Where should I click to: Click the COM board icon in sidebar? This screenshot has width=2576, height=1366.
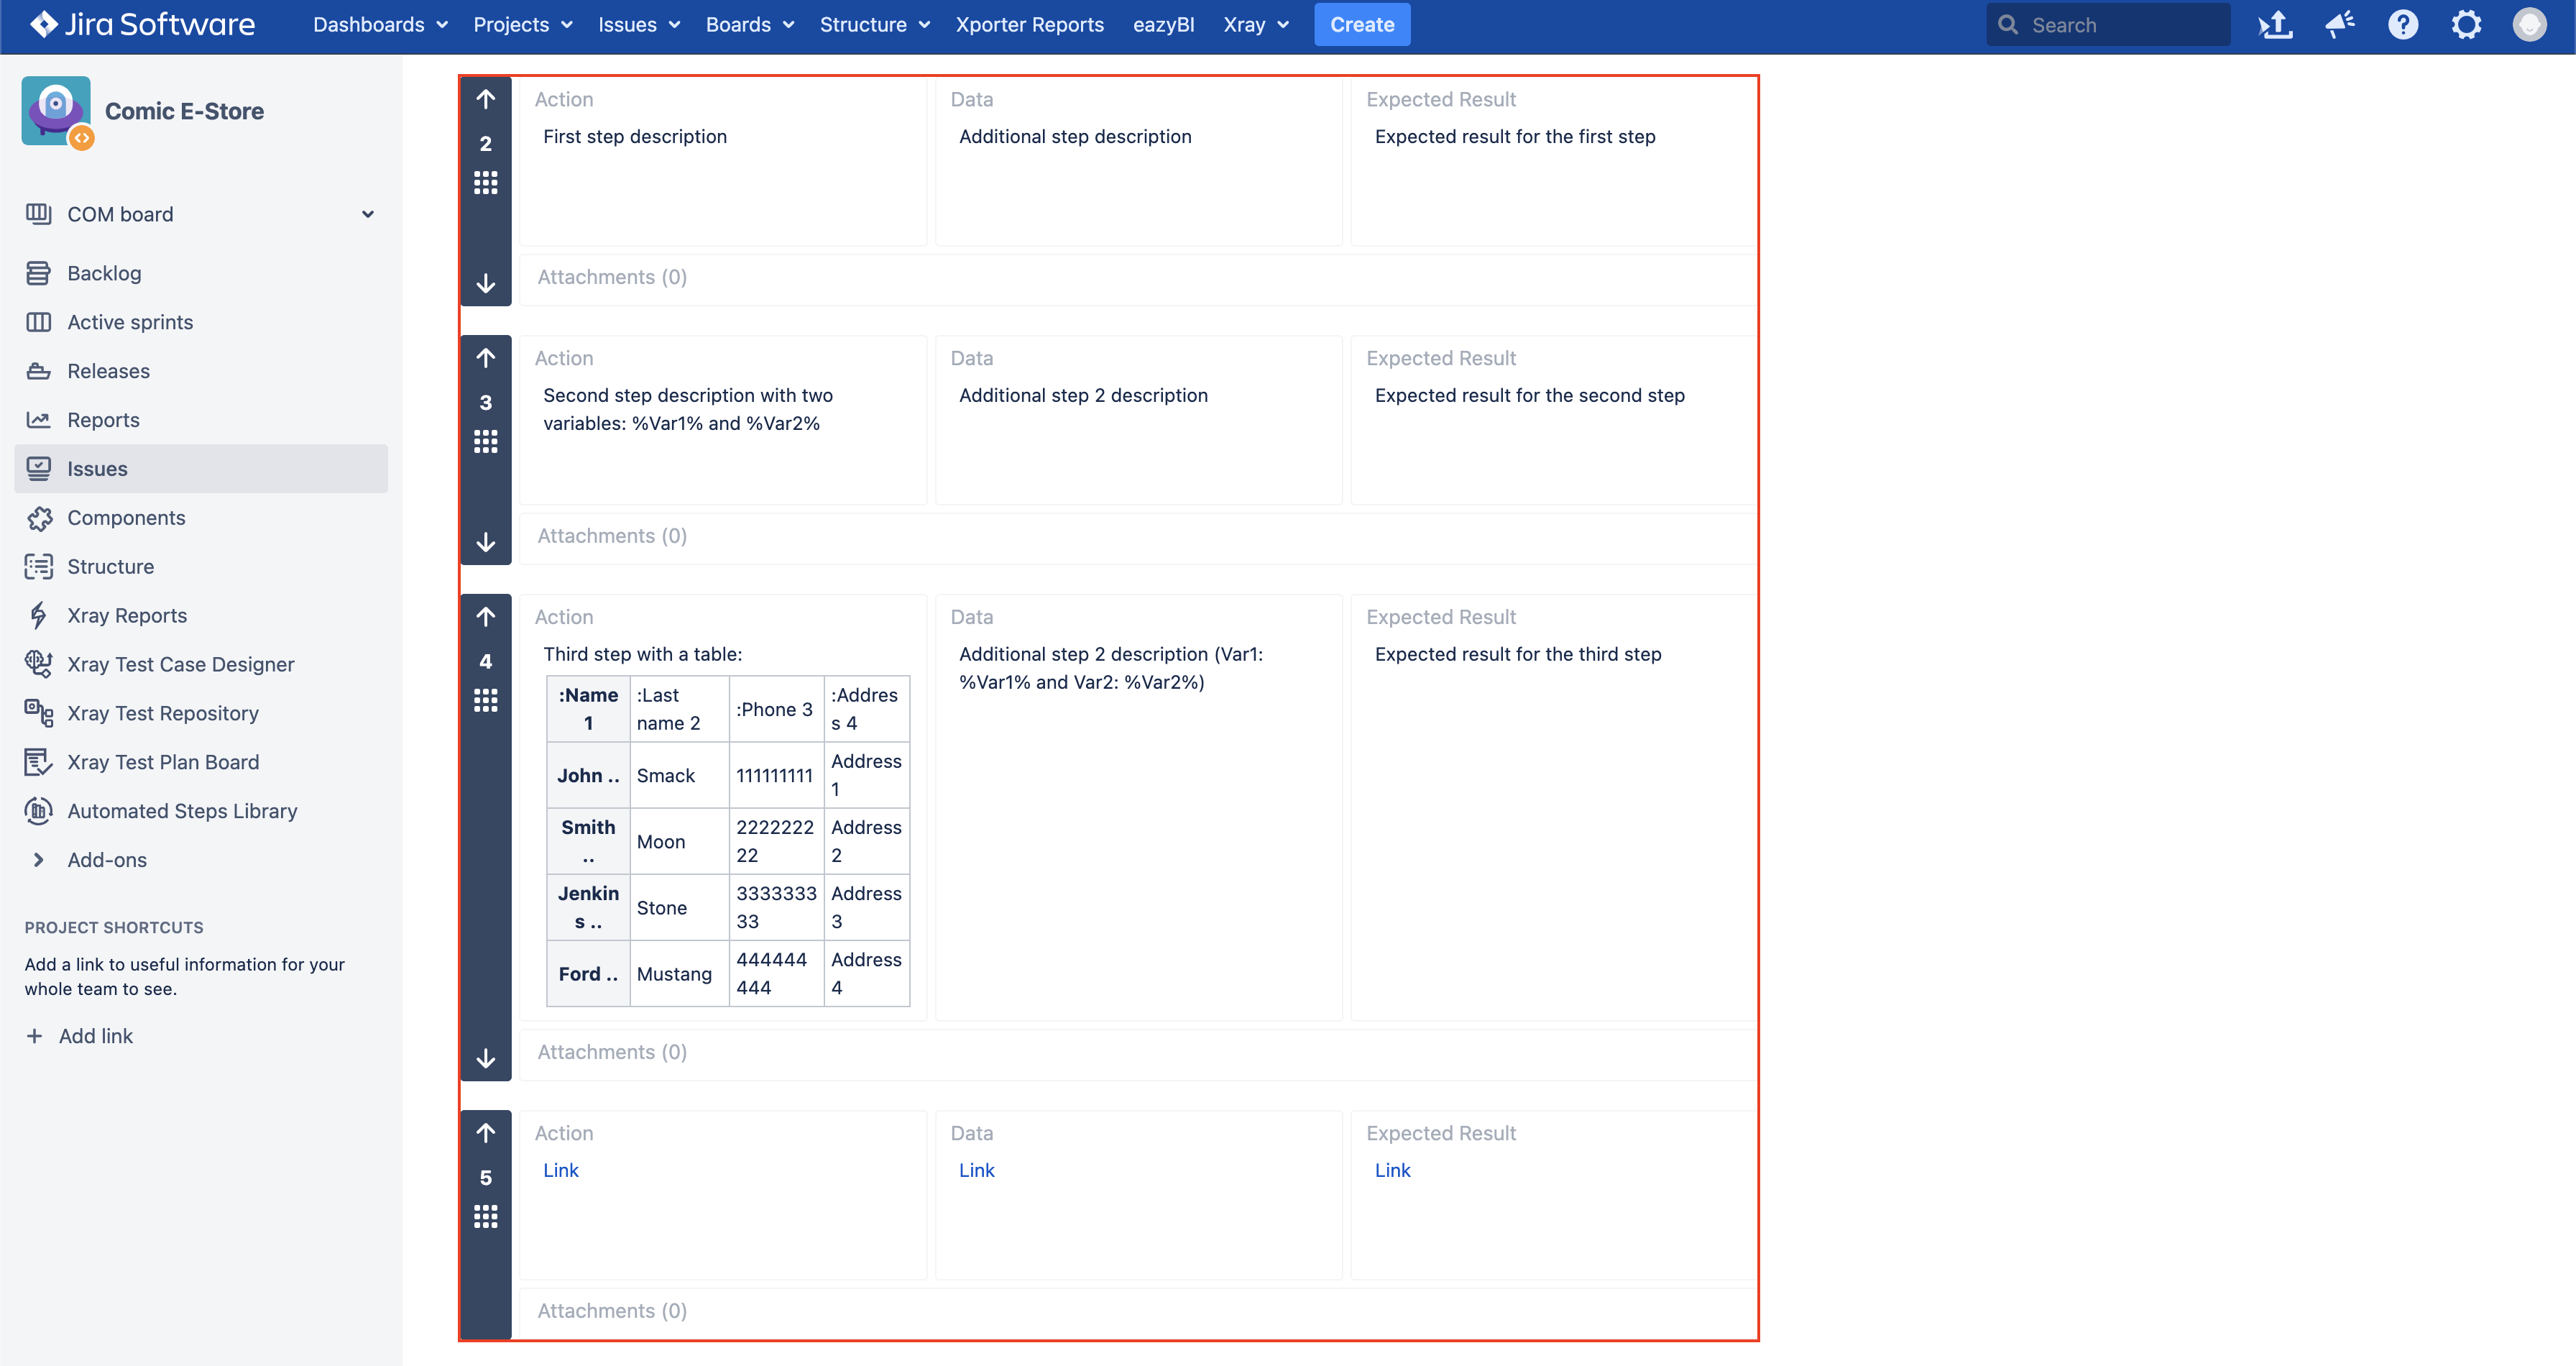[38, 214]
